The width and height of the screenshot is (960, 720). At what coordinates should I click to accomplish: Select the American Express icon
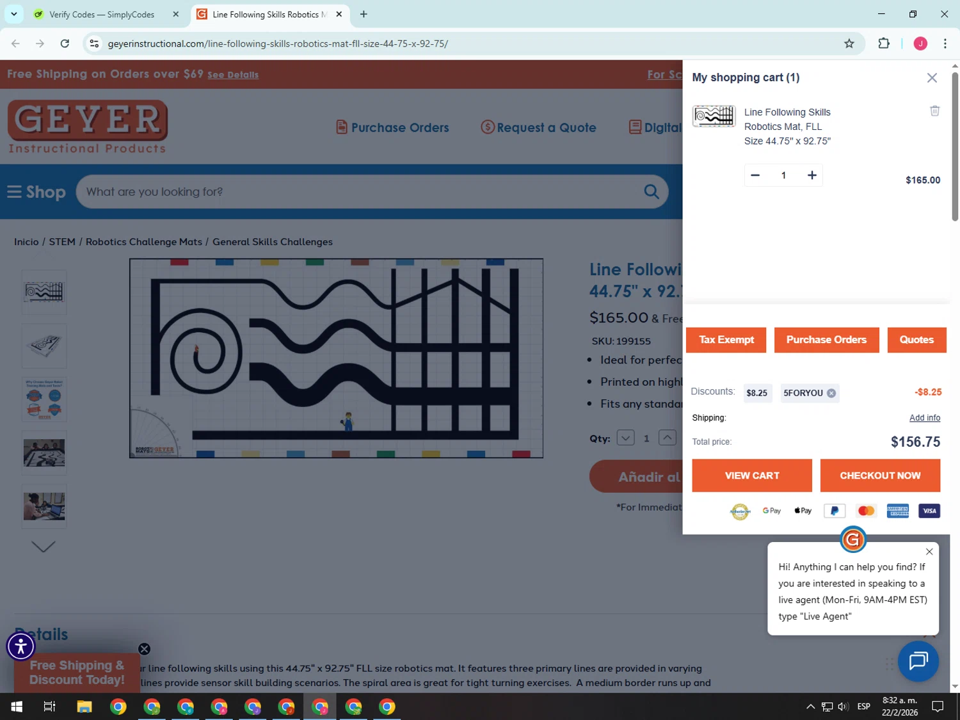[x=897, y=511]
